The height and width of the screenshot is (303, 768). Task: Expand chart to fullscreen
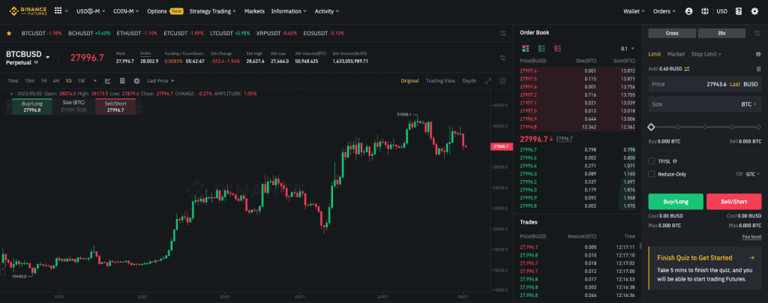[x=487, y=81]
